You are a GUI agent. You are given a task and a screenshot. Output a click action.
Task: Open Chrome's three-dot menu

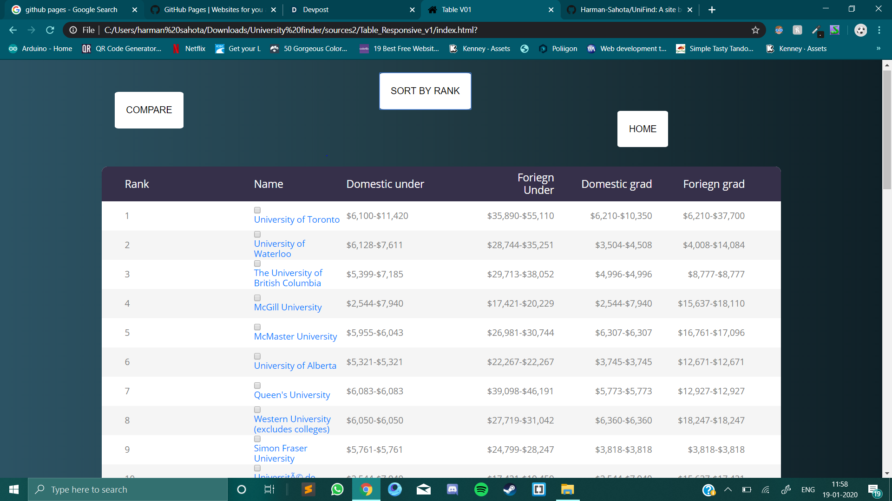[x=879, y=30]
